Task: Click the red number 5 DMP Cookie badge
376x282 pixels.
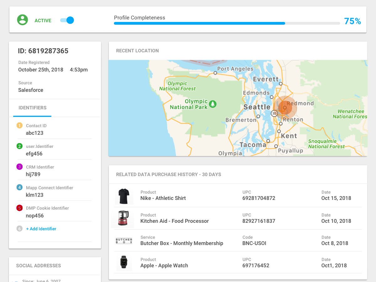Action: (19, 208)
